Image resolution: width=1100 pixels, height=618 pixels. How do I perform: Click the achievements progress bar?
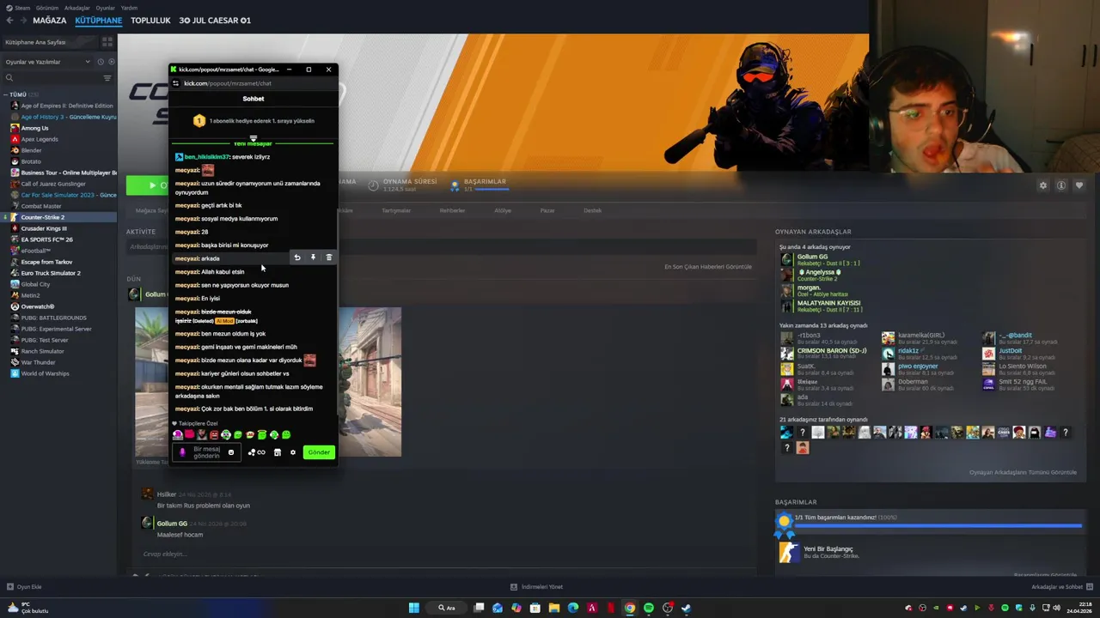click(937, 525)
